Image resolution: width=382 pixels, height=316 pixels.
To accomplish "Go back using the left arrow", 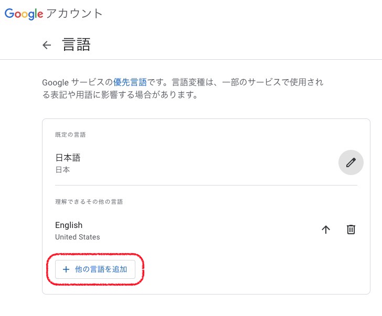I will [x=47, y=45].
